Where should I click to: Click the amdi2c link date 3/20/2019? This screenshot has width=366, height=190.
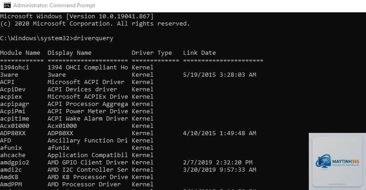click(220, 170)
